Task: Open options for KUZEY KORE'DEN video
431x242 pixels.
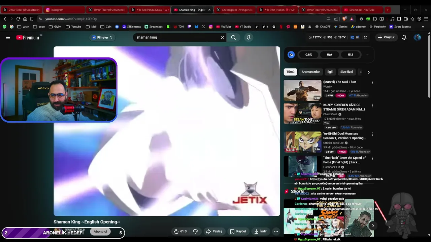Action: [x=372, y=106]
